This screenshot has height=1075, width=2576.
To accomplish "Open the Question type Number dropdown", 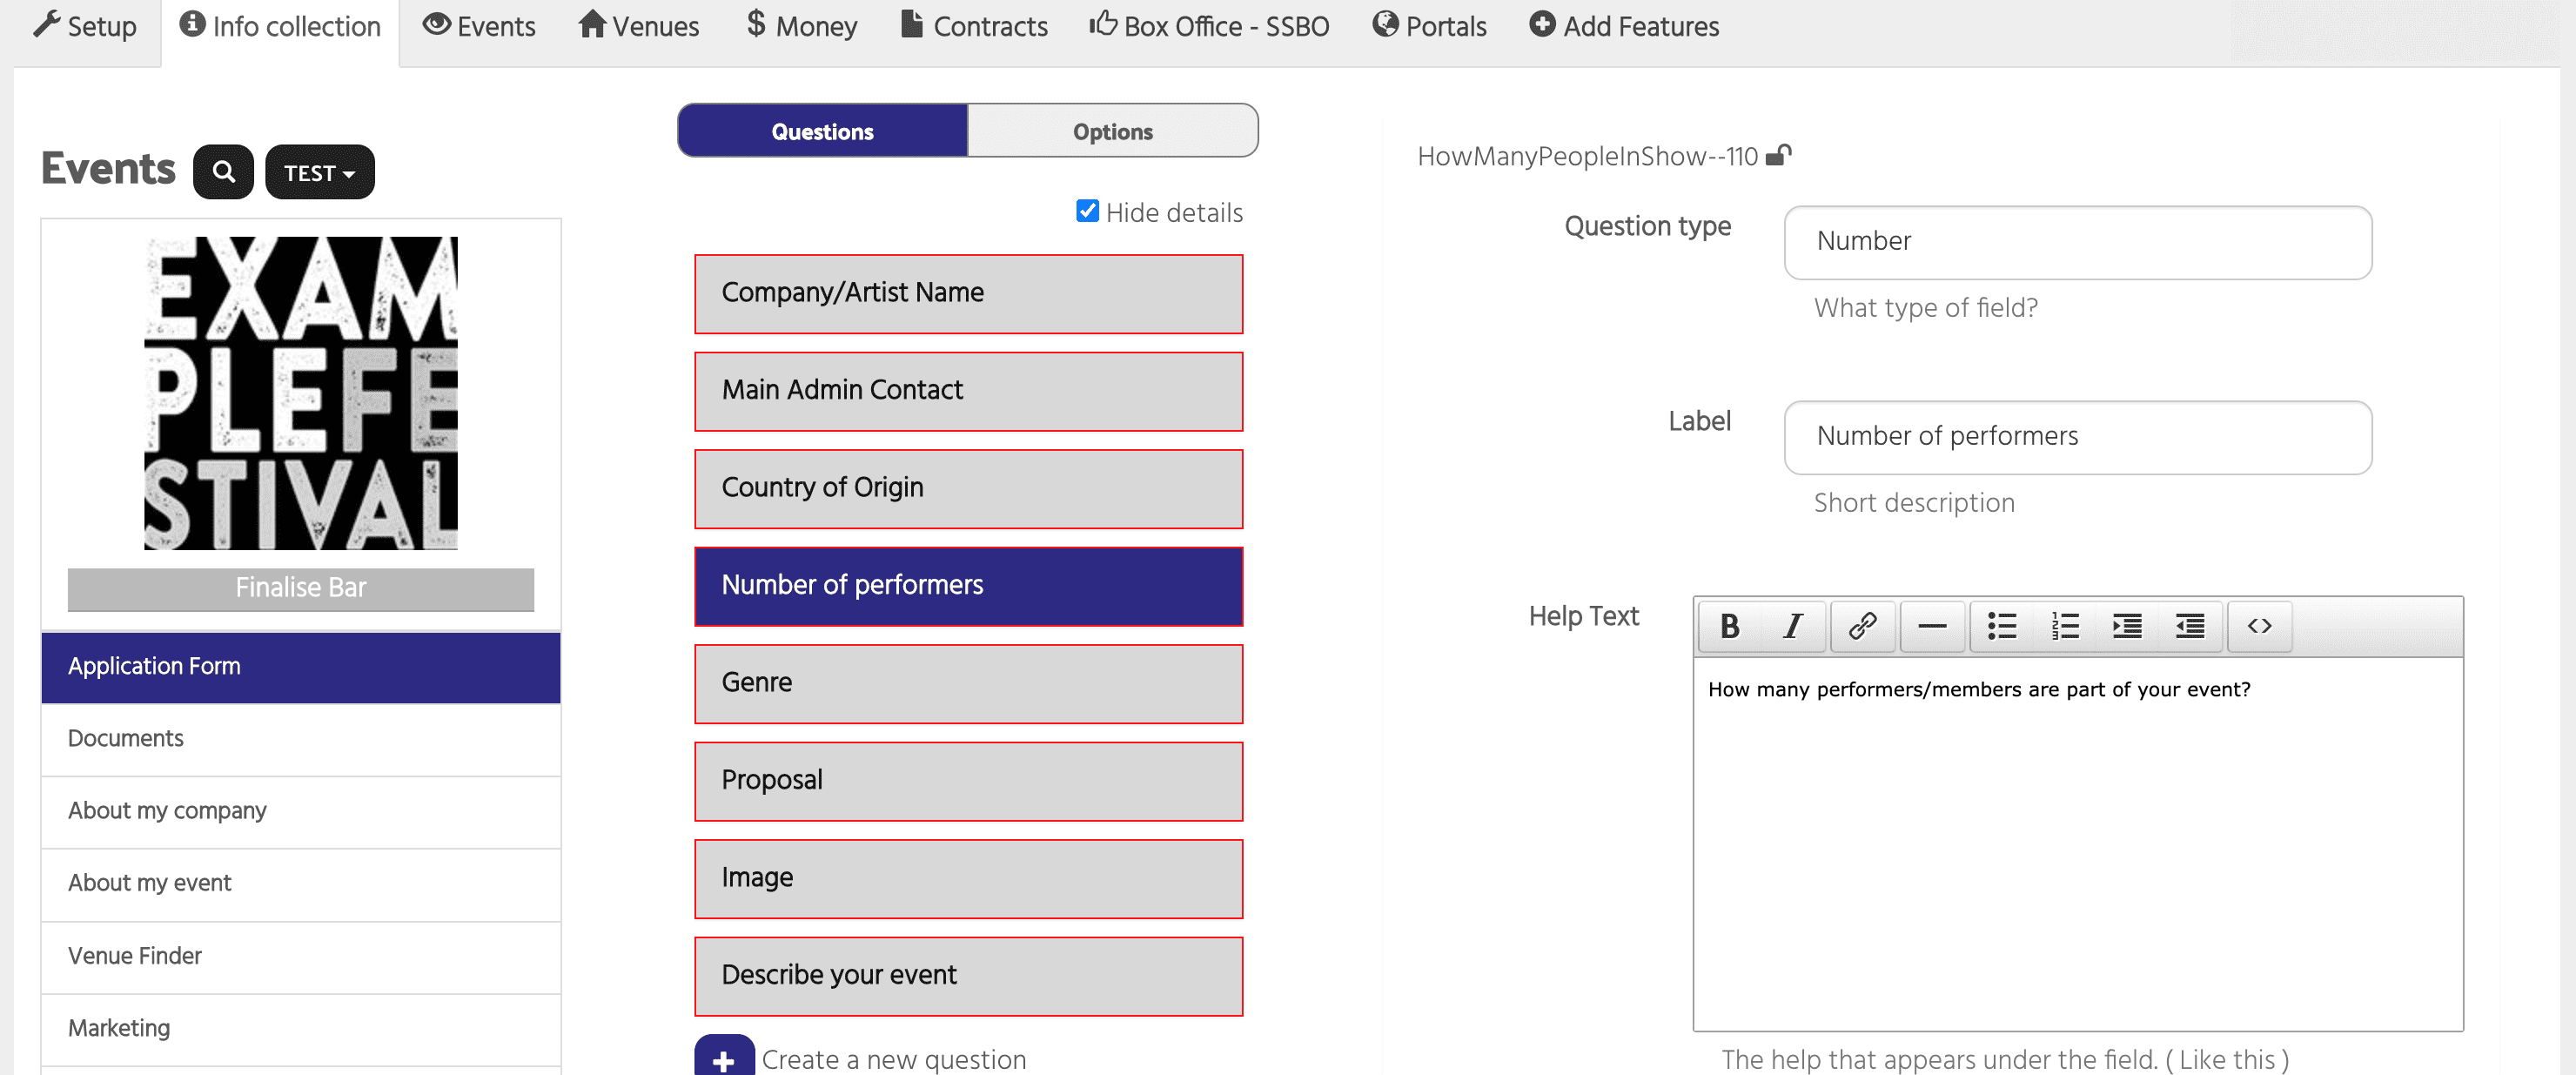I will tap(2077, 242).
